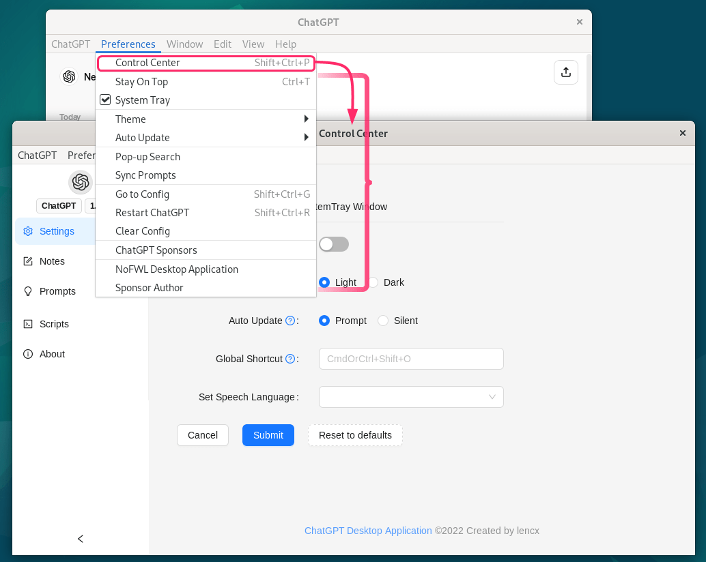
Task: Click the About info icon
Action: point(28,354)
